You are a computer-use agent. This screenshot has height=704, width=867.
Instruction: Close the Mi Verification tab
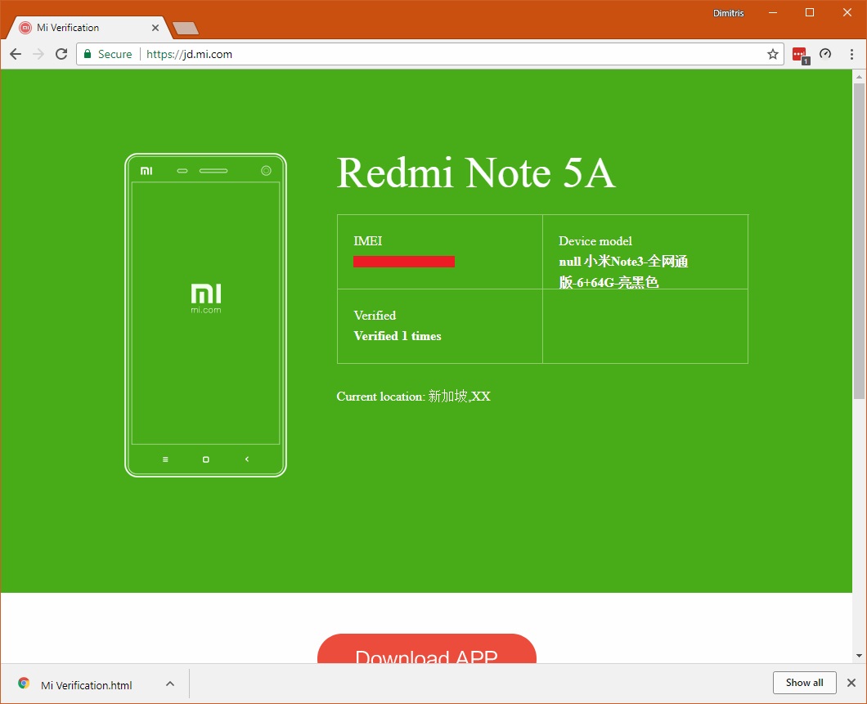pos(155,28)
